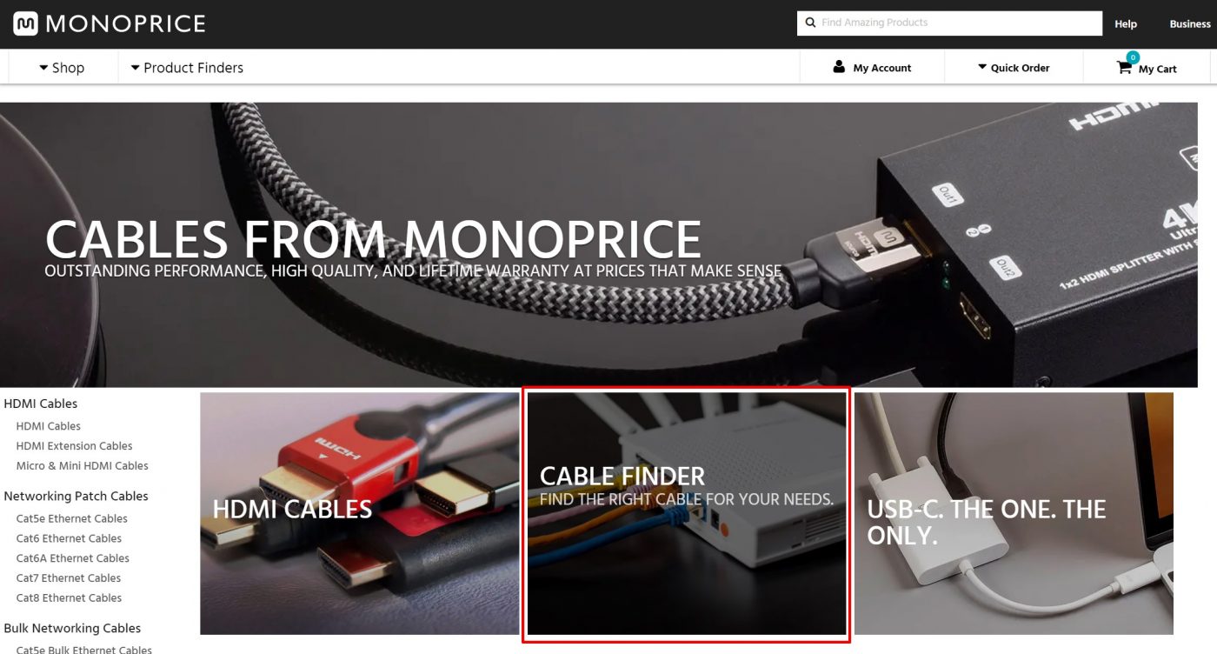Open the HDMI Cables promo tile
Image resolution: width=1217 pixels, height=654 pixels.
pyautogui.click(x=360, y=513)
